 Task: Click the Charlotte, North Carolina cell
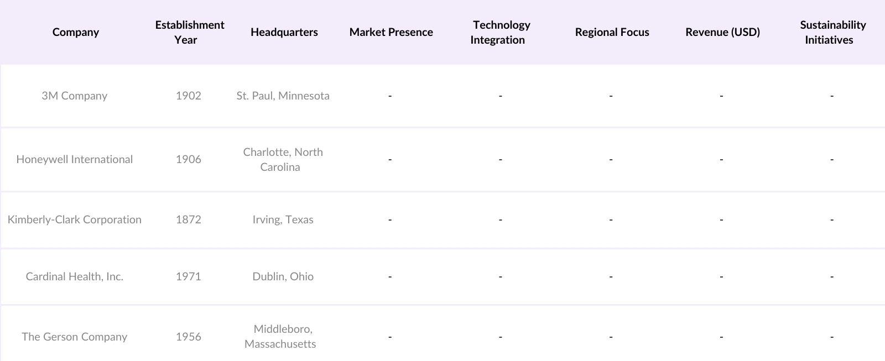[283, 159]
